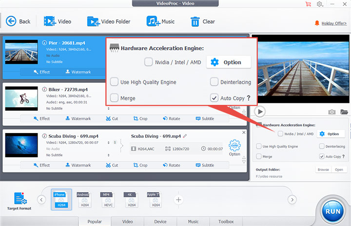Image resolution: width=351 pixels, height=226 pixels.
Task: Click the codec Option icon for Scuba Diving
Action: (234, 146)
